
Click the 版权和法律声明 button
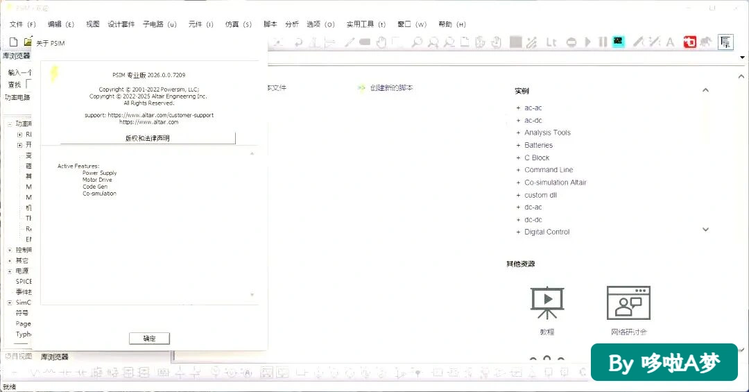(148, 138)
